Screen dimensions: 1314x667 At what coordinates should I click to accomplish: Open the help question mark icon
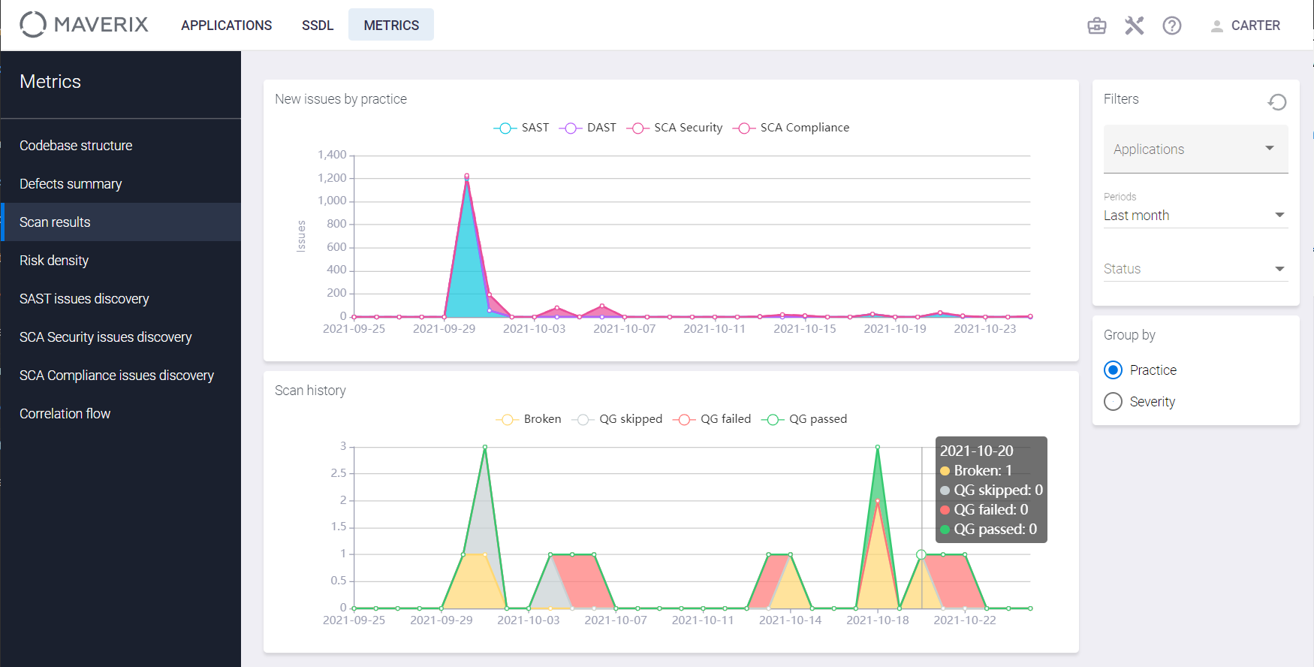[1171, 26]
